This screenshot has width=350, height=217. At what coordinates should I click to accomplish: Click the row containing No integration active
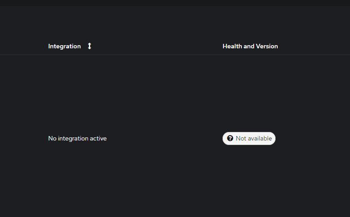175,138
